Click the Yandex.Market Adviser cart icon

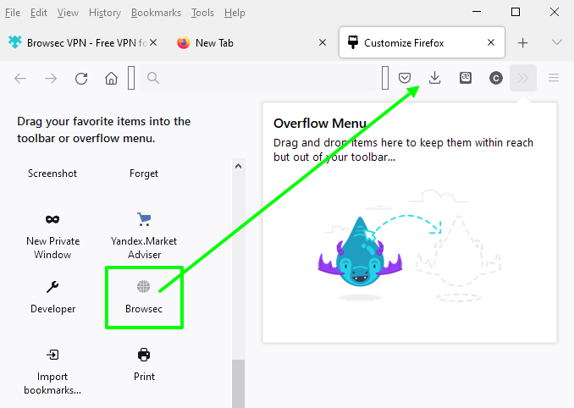143,219
